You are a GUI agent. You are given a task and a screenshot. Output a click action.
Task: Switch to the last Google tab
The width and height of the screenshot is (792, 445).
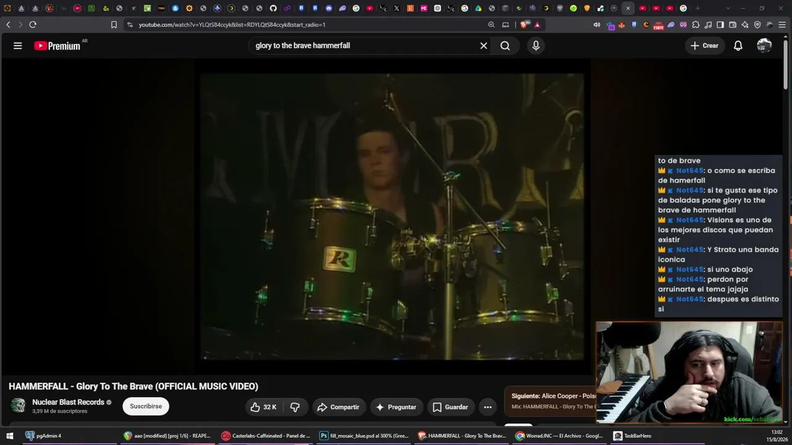point(683,8)
